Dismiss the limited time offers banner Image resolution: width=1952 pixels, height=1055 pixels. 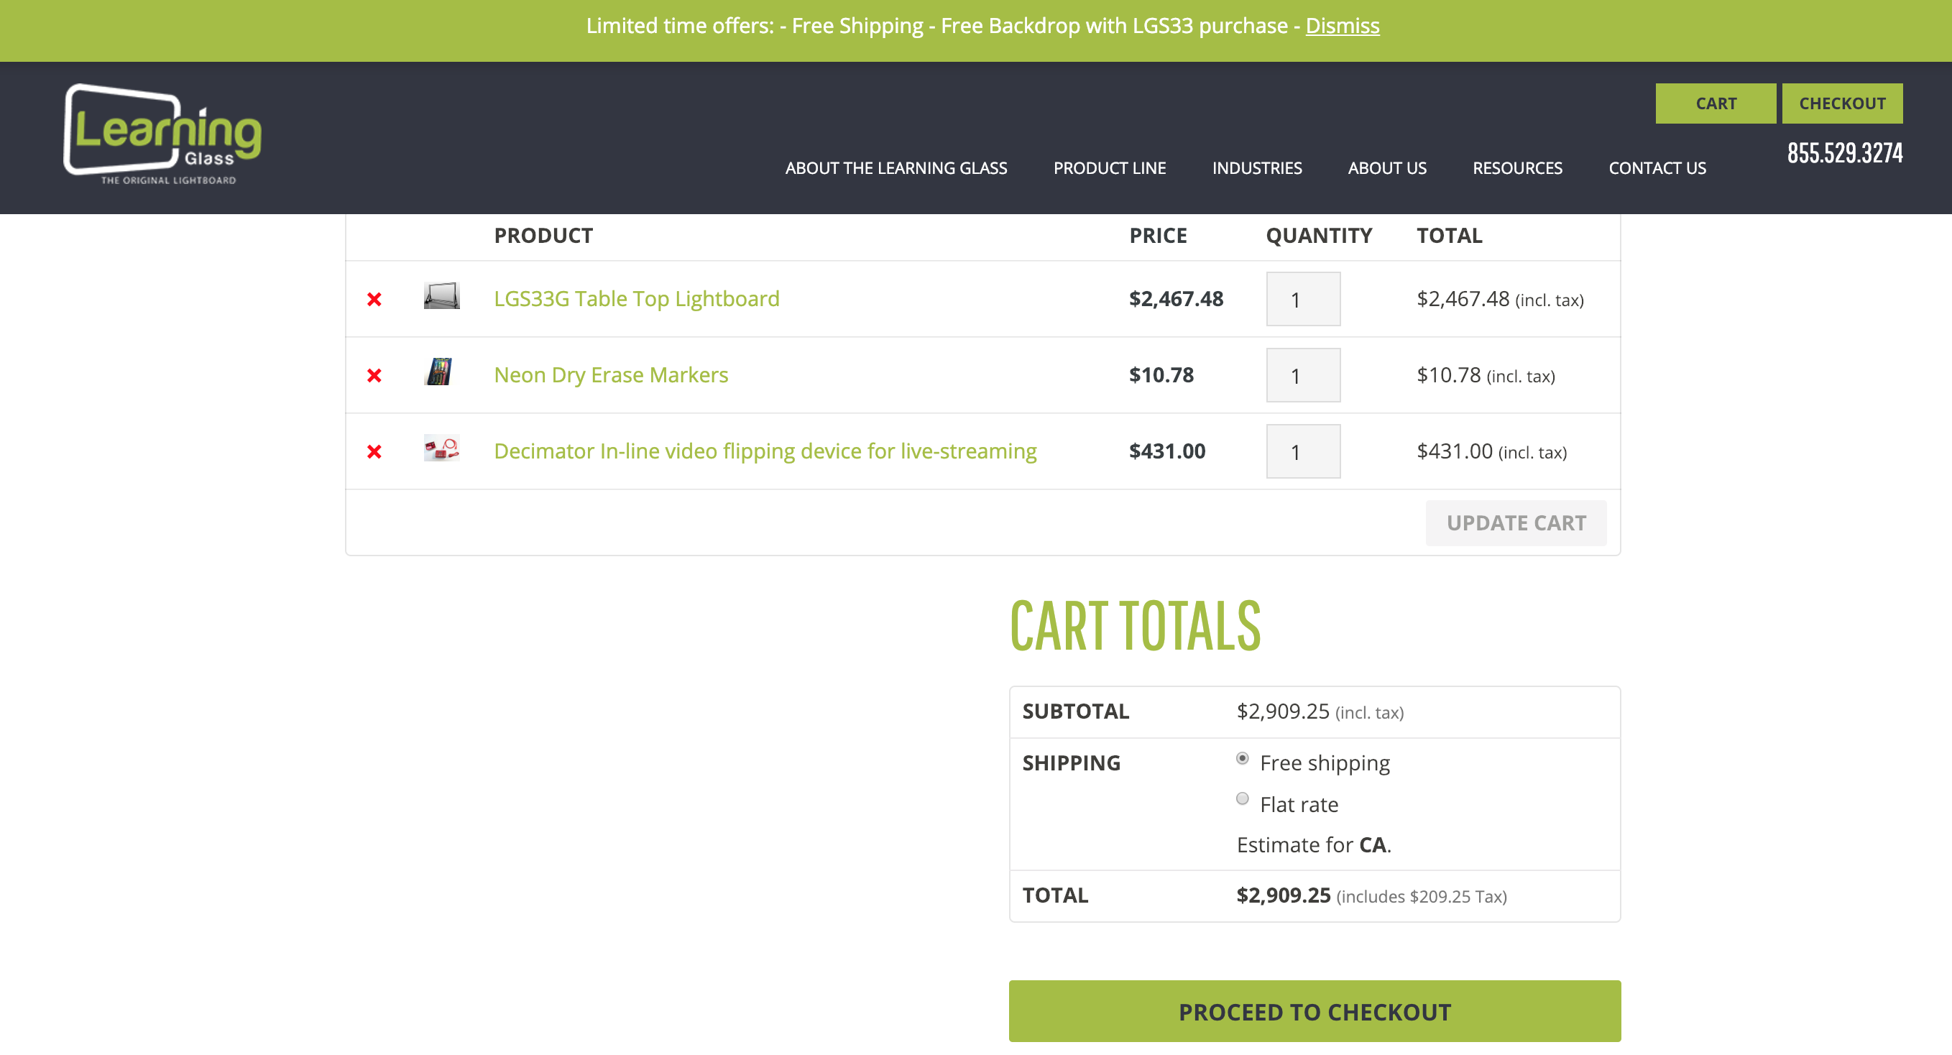click(x=1342, y=26)
